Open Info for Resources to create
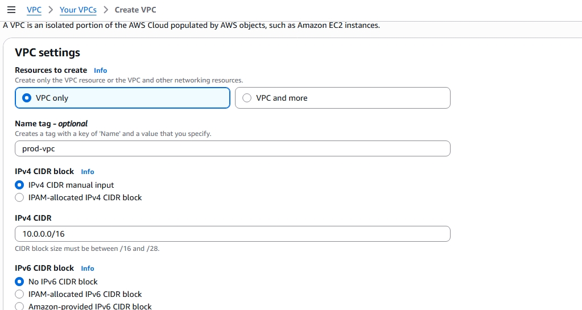 (x=100, y=71)
